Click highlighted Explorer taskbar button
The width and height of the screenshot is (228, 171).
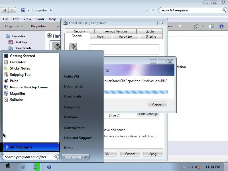tap(35, 167)
